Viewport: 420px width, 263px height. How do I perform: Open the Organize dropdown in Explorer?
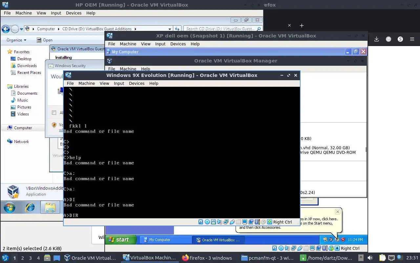[16, 40]
